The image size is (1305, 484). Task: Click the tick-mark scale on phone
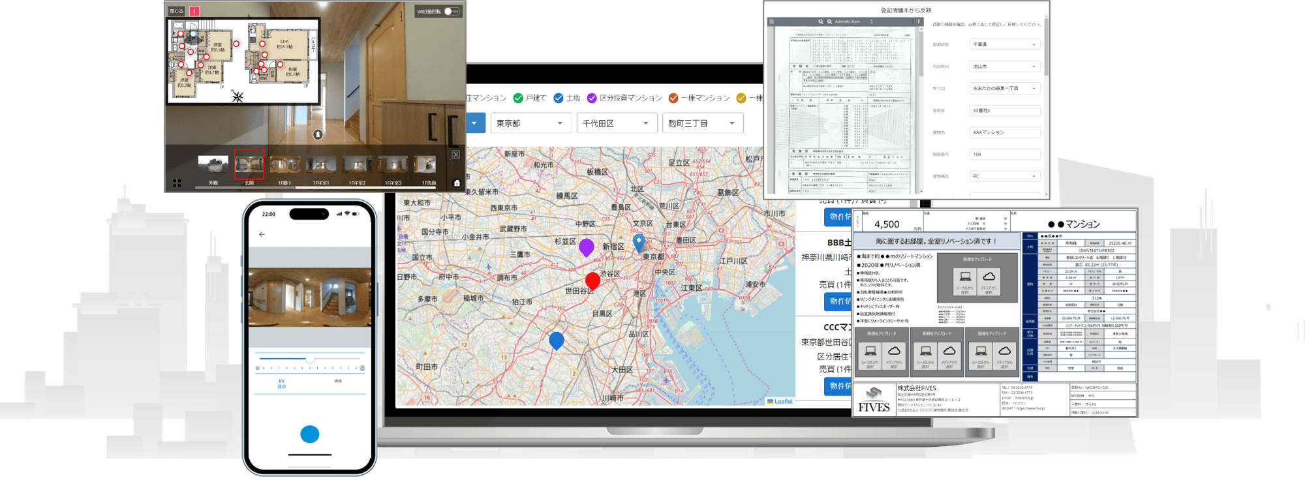[310, 369]
